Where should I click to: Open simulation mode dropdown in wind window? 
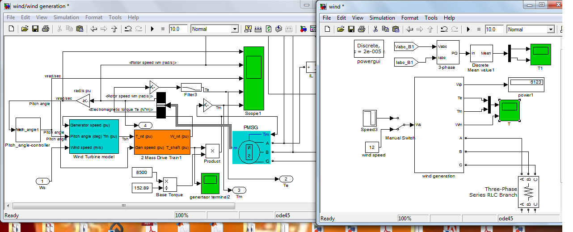point(551,30)
